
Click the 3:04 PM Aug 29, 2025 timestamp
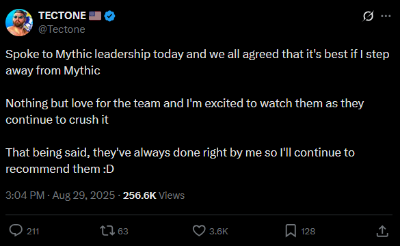(x=60, y=195)
